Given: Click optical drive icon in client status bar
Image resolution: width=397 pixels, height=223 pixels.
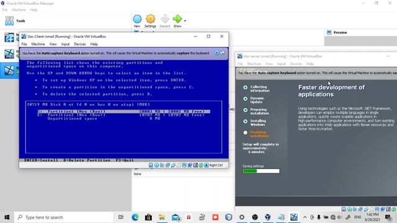Looking at the screenshot, I should click(x=156, y=165).
